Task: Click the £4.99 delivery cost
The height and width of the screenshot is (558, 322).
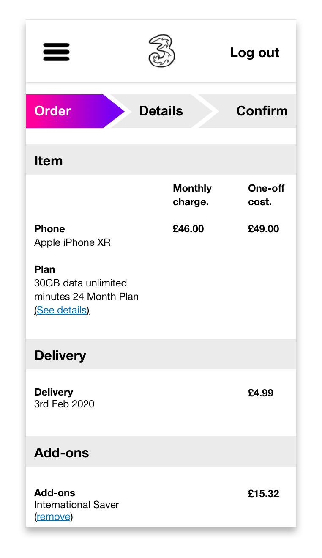Action: point(260,393)
